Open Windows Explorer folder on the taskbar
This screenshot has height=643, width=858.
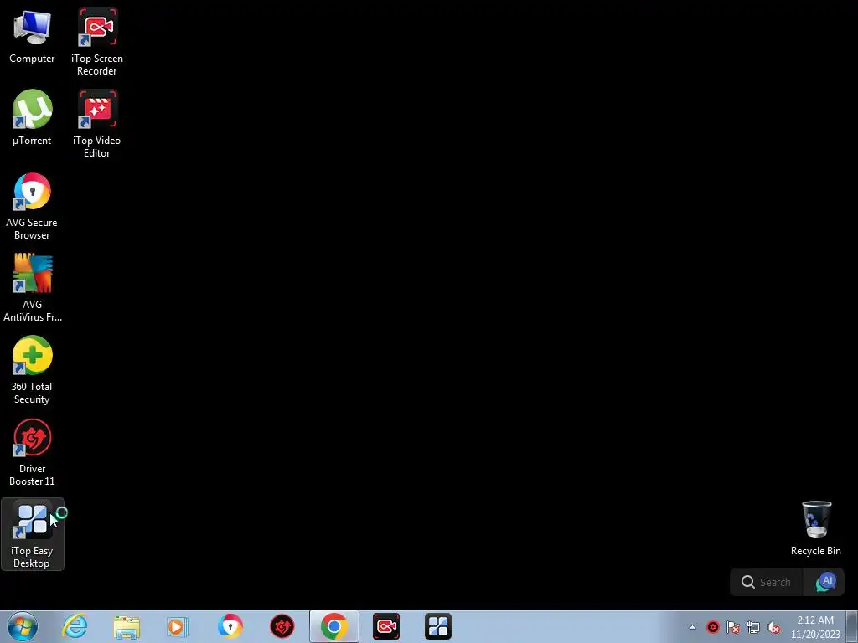127,626
